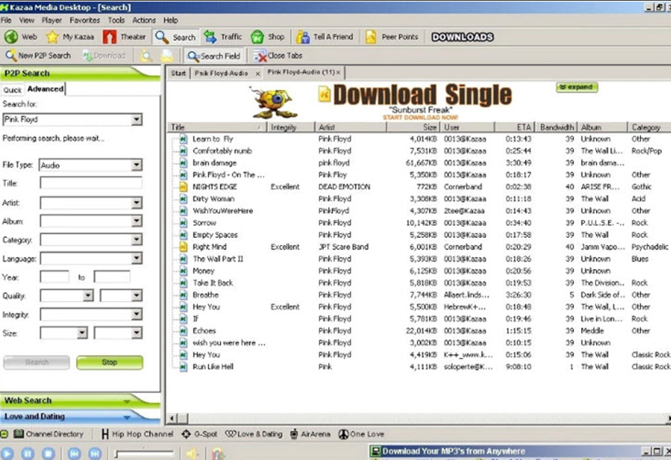The height and width of the screenshot is (460, 671).
Task: Click the file icon beside Right Mind
Action: tap(183, 247)
